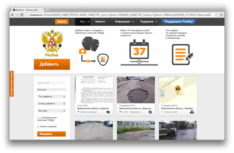234x153 pixels.
Task: Click the orange Войти button
Action: (x=62, y=22)
